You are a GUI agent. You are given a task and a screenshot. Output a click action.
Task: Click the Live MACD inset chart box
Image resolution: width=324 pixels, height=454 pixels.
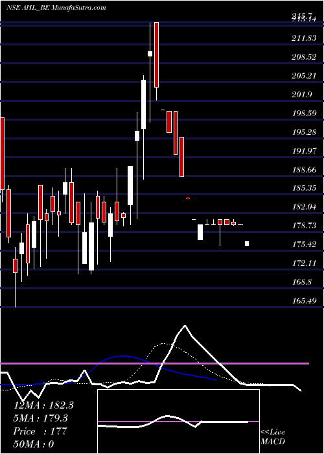pyautogui.click(x=178, y=422)
